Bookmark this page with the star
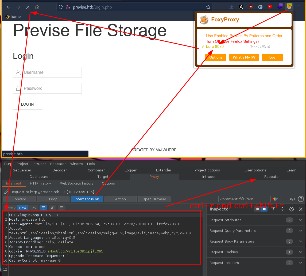Screen dimensions: 306x276 coord(208,7)
